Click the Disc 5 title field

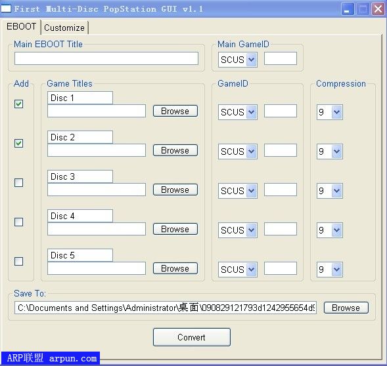[80, 255]
